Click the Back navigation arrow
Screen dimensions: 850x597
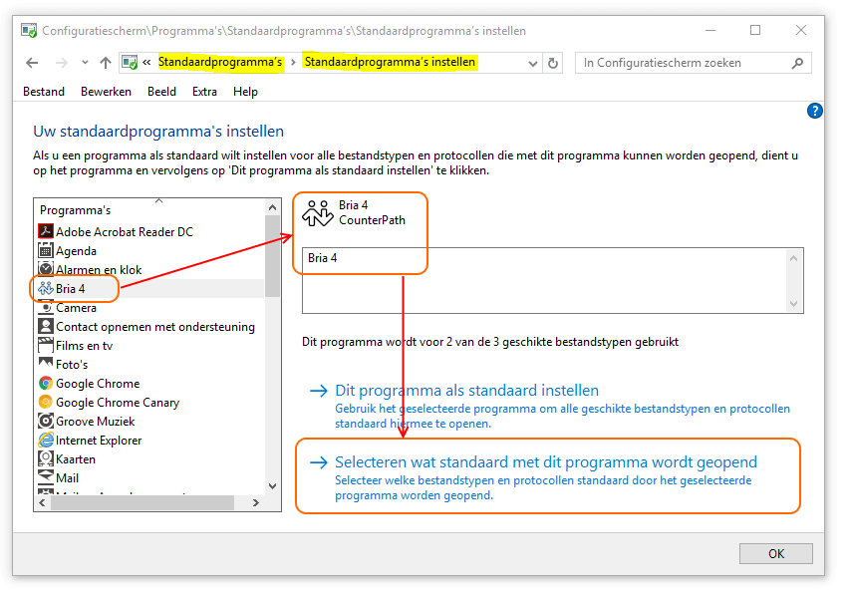click(32, 63)
